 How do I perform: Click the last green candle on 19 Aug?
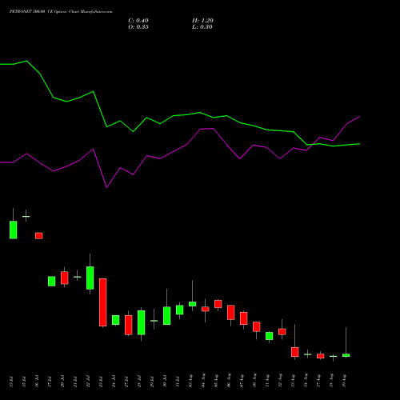[x=346, y=355]
